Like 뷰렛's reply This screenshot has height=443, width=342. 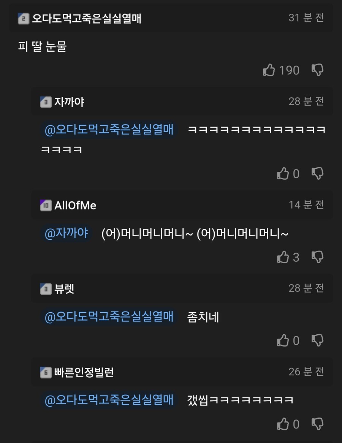[283, 340]
